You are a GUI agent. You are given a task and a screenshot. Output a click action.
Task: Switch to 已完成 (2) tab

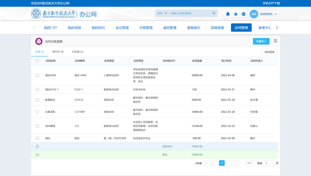77,52
